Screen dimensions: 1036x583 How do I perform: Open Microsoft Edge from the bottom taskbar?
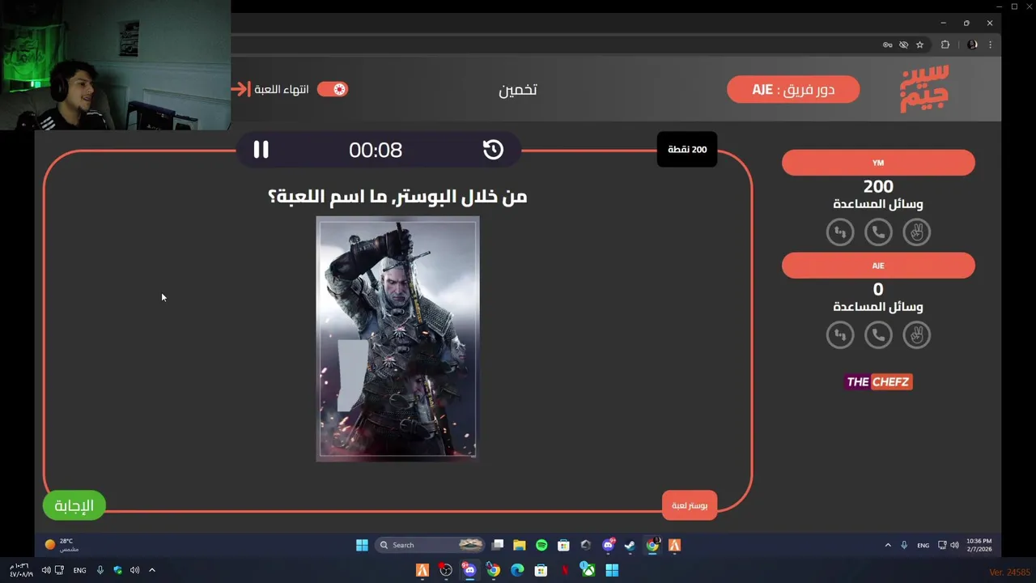[517, 570]
